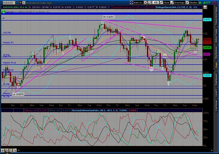Viewport: 219px width, 154px height.
Task: Click the grid layout icon at bottom left
Action: [3, 150]
